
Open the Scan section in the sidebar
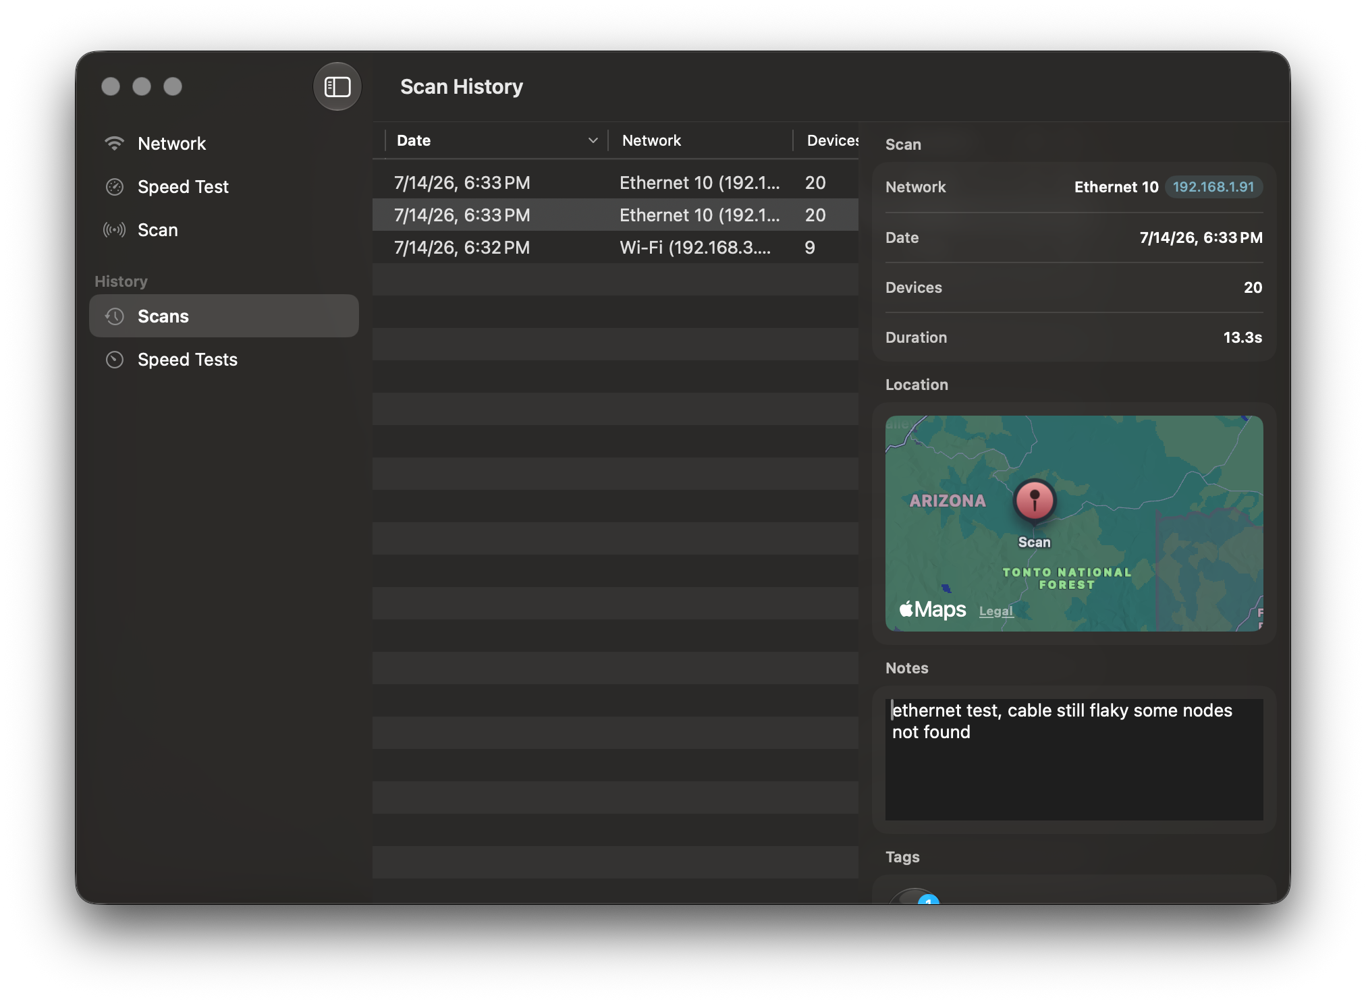224,229
